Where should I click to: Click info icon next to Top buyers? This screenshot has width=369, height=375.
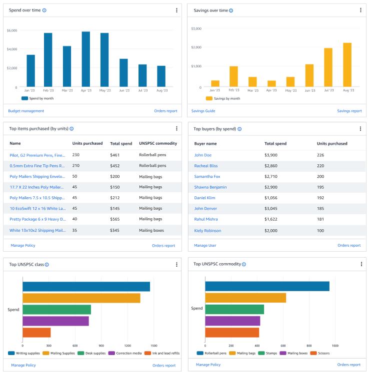[239, 129]
